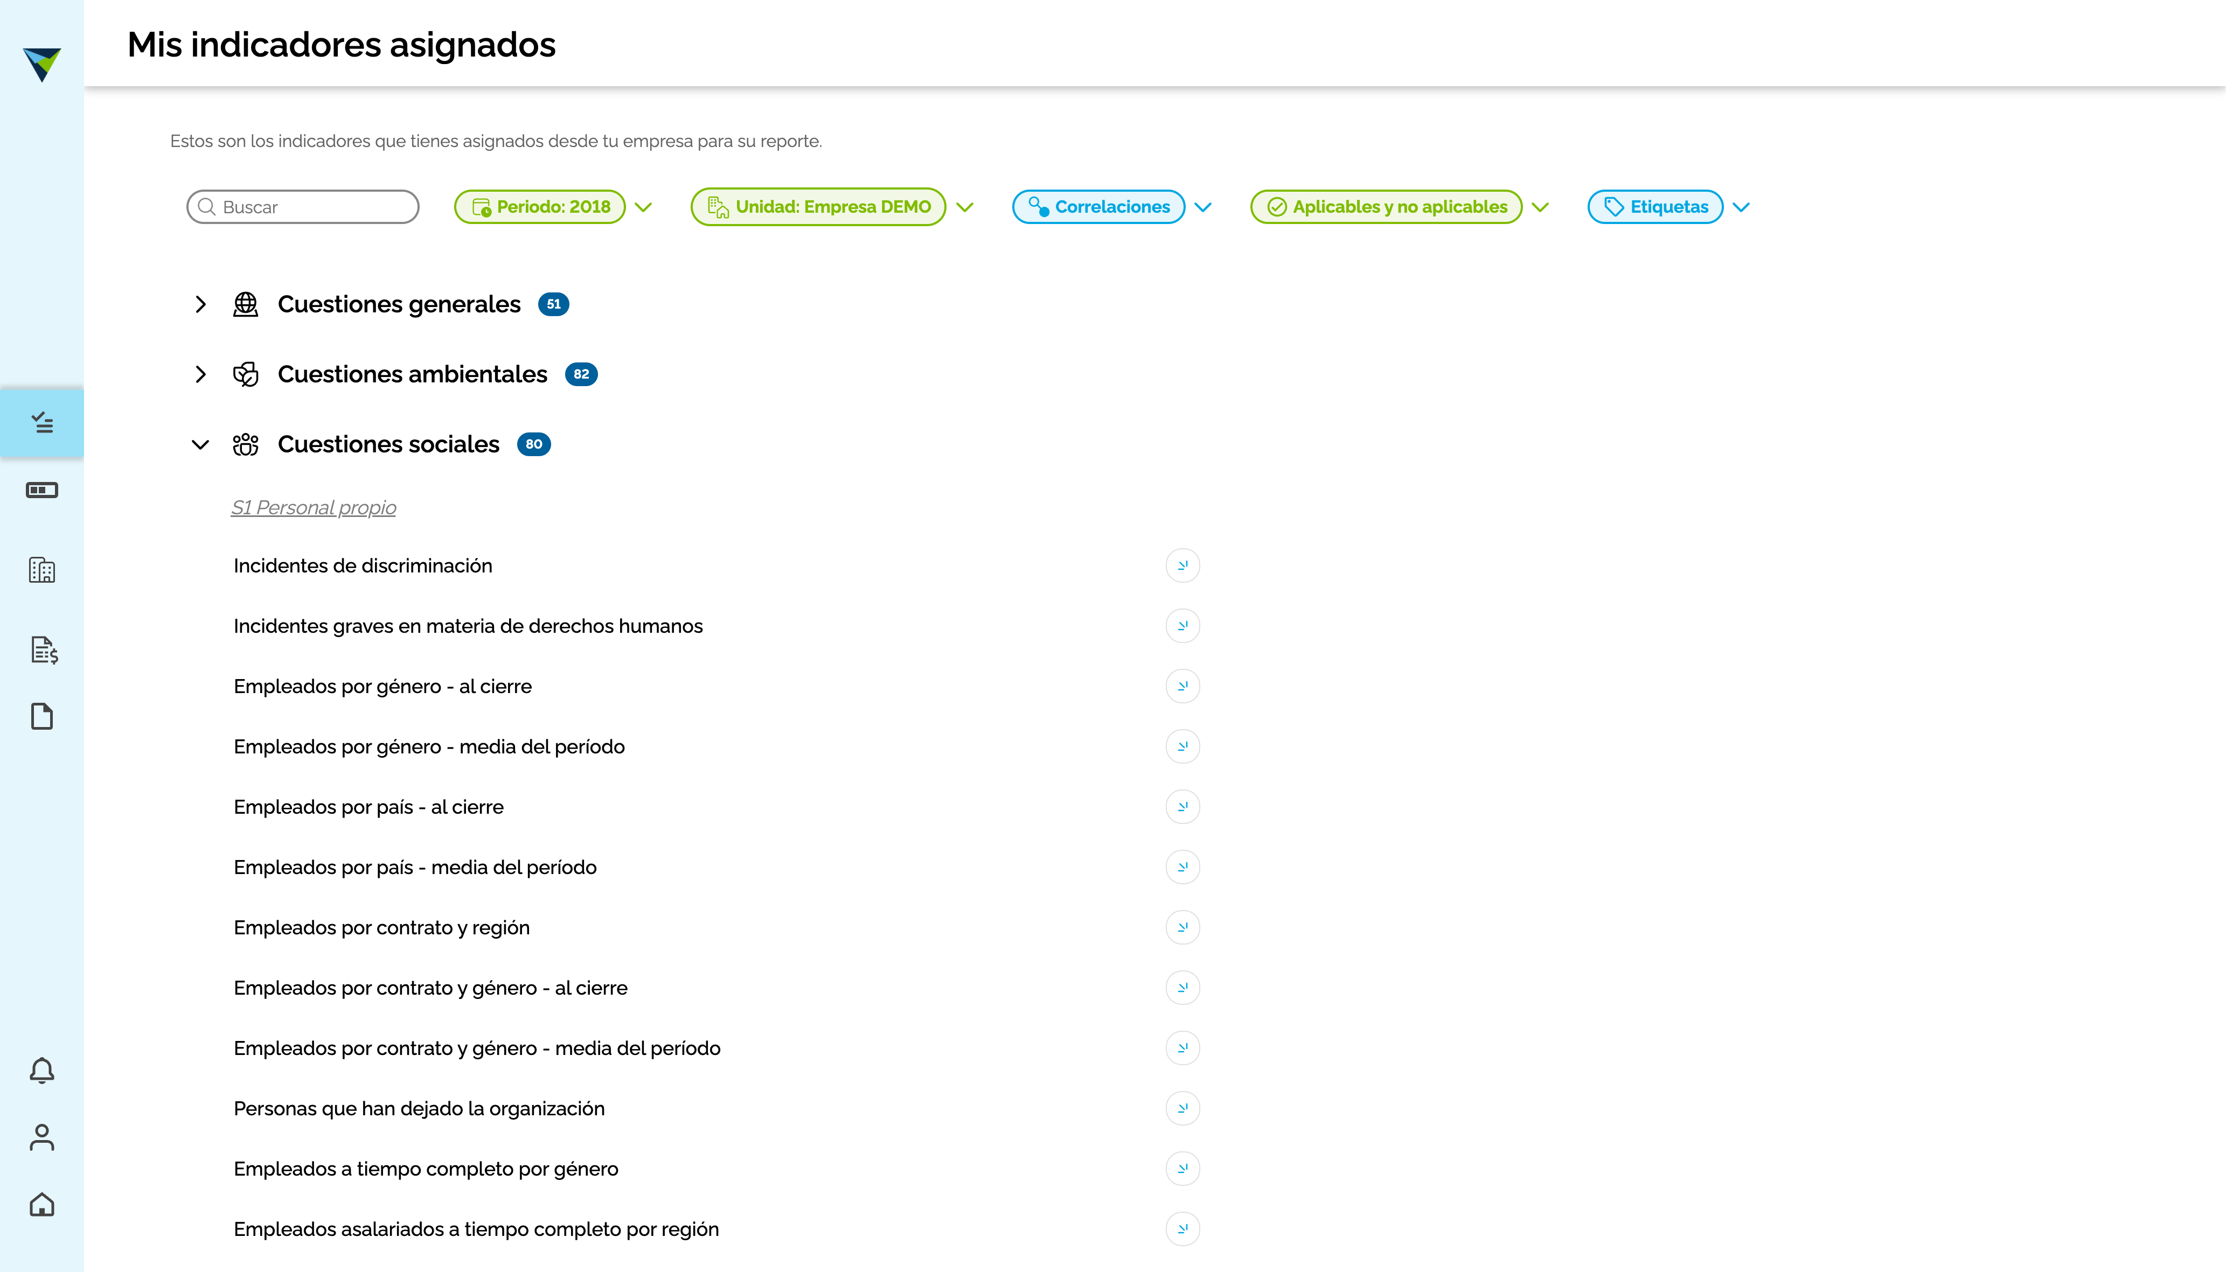Click the company logo at top left
Image resolution: width=2226 pixels, height=1272 pixels.
(x=42, y=64)
